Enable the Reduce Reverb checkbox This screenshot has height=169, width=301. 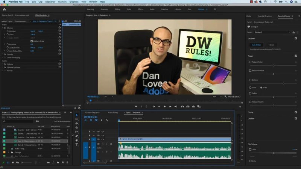[250, 102]
